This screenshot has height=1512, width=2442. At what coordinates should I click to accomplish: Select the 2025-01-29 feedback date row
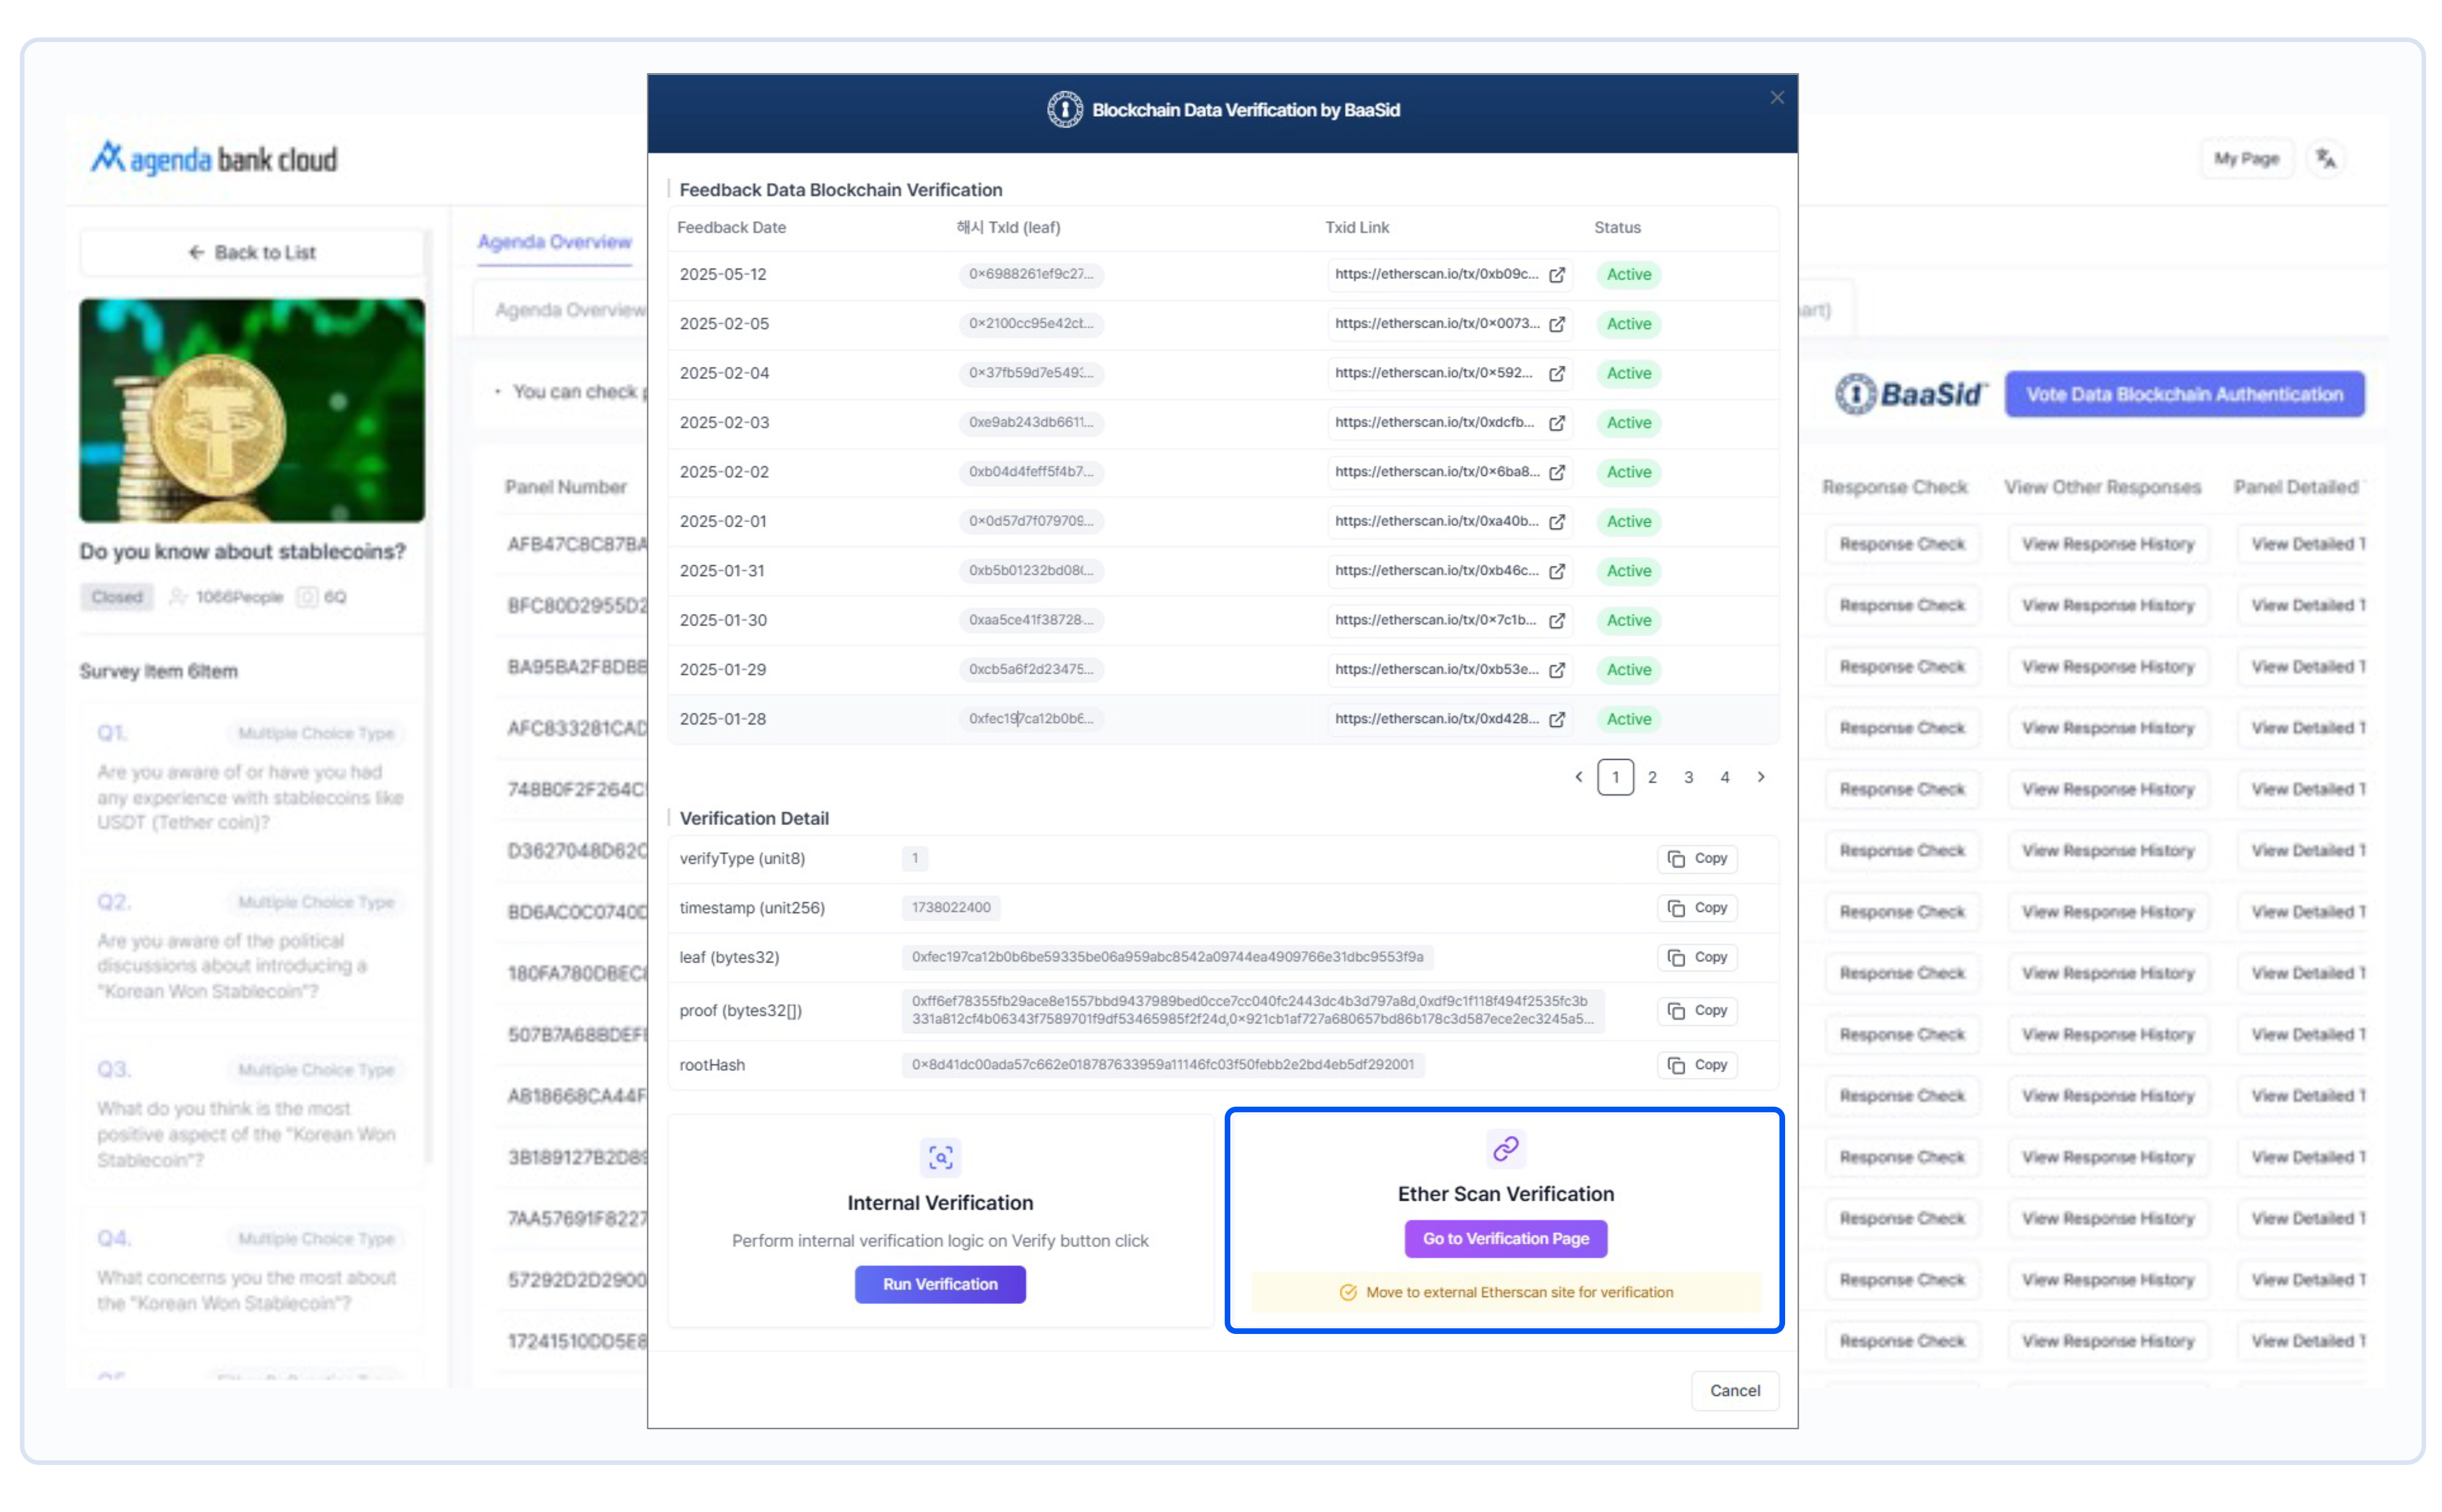pyautogui.click(x=1224, y=670)
